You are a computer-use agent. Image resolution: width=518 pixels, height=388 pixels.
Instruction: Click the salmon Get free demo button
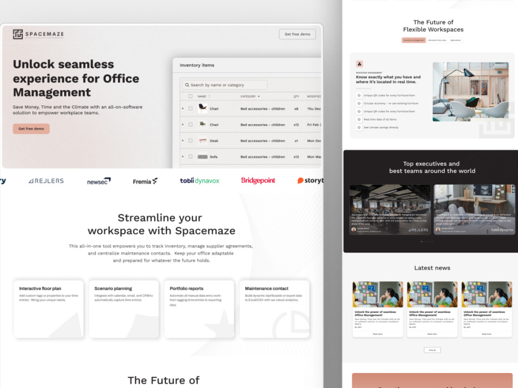(32, 129)
